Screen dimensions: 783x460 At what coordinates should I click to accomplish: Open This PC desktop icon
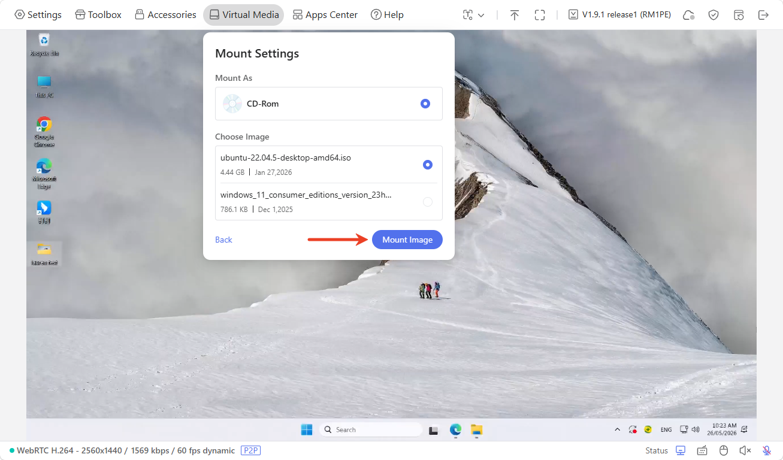click(44, 86)
